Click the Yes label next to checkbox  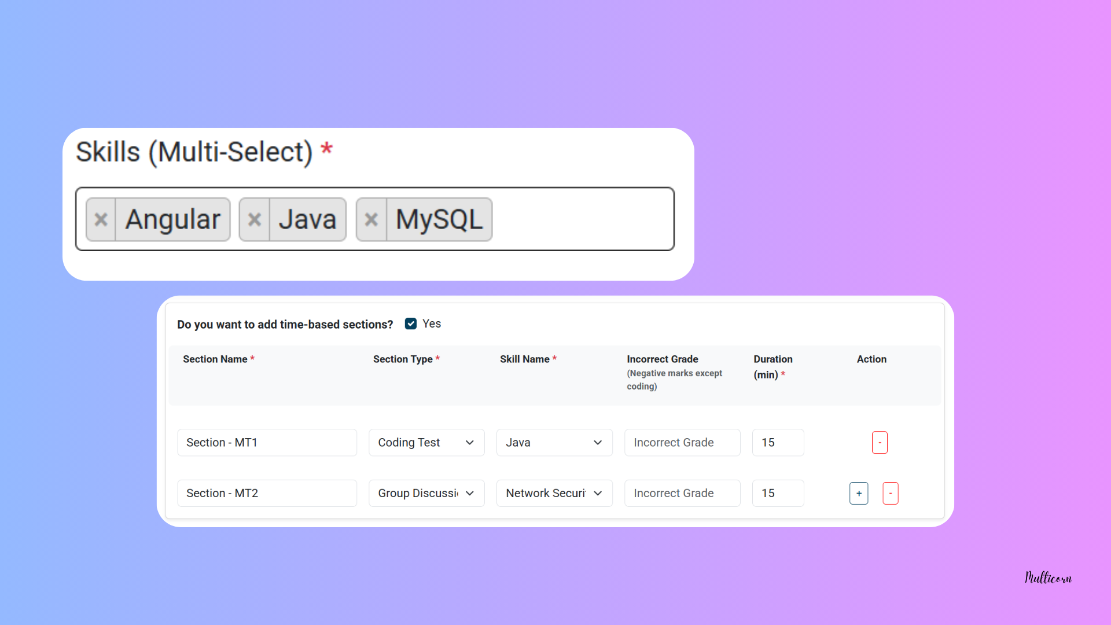(x=432, y=324)
